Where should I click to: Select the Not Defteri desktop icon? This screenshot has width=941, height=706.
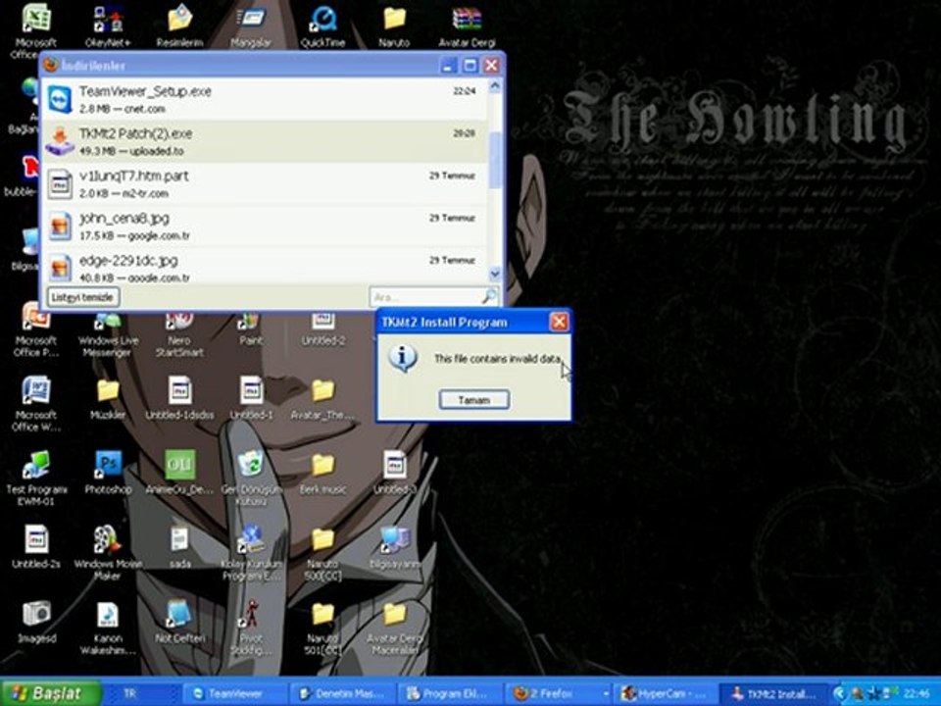tap(179, 621)
